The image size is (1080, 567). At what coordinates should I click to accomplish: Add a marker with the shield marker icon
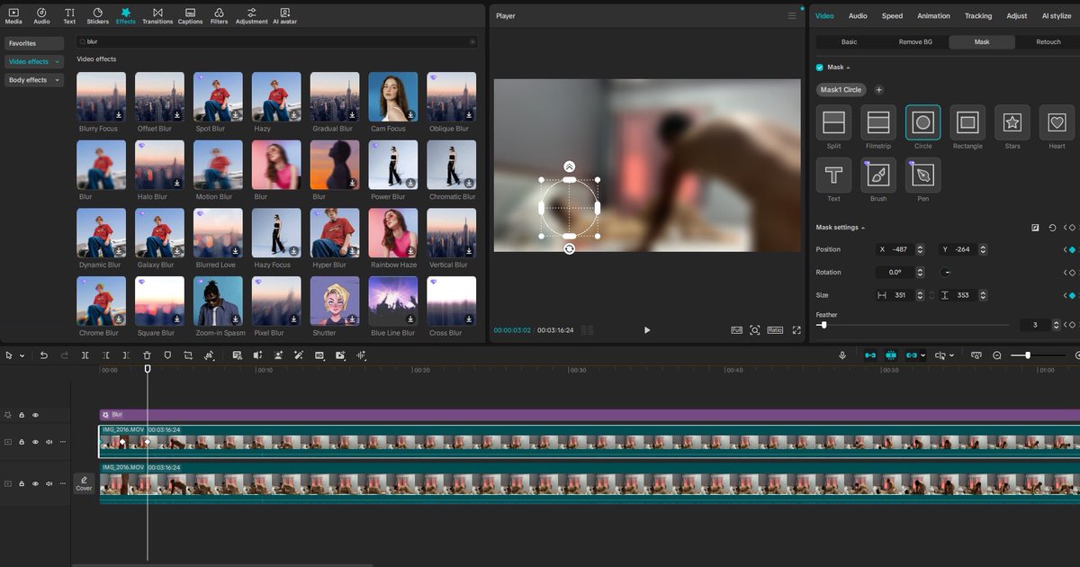pyautogui.click(x=167, y=355)
